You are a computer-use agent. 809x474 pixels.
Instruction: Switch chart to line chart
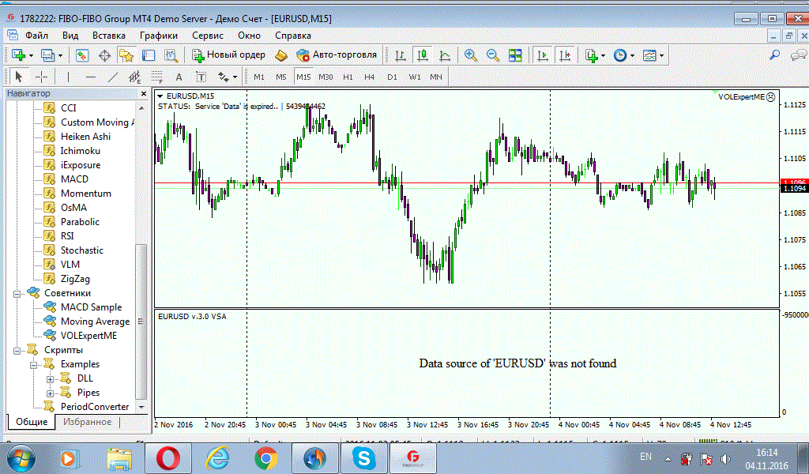[x=445, y=55]
